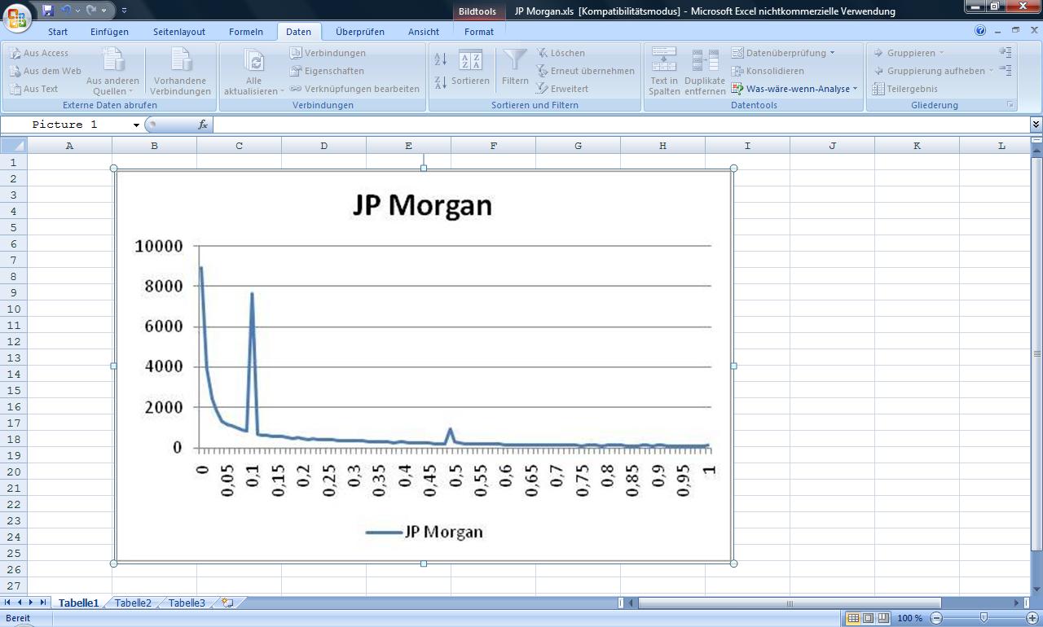Open the Format tab under Bildtools
1043x627 pixels.
click(479, 32)
